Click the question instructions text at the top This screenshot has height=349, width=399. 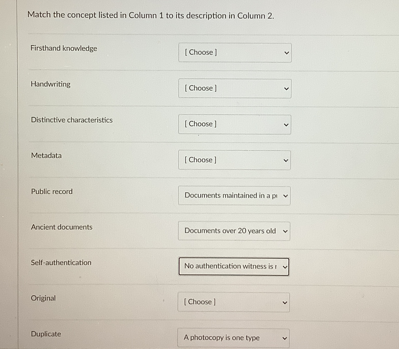[151, 15]
